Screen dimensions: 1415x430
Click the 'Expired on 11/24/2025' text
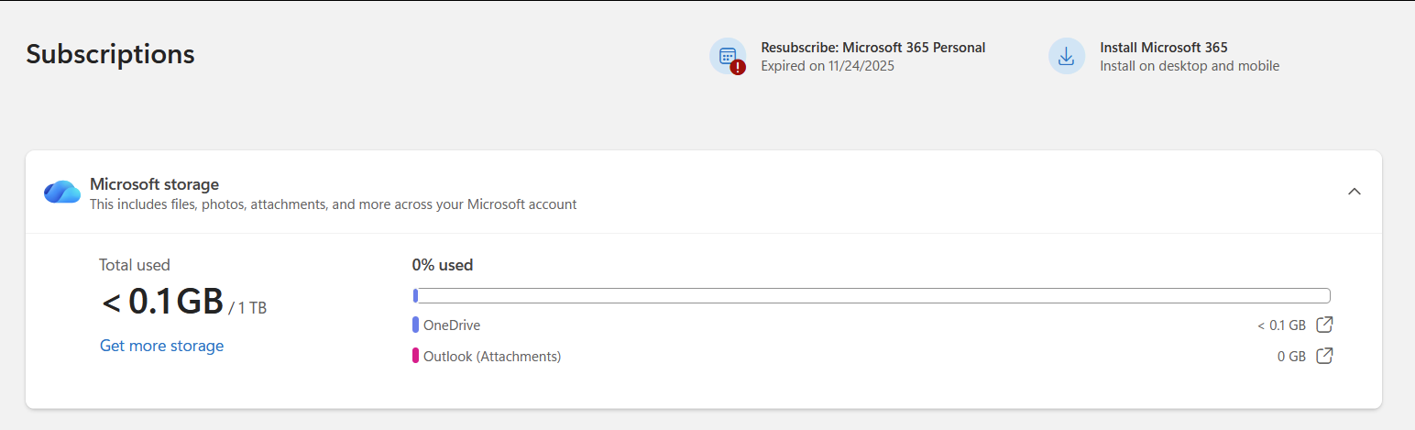click(x=827, y=66)
